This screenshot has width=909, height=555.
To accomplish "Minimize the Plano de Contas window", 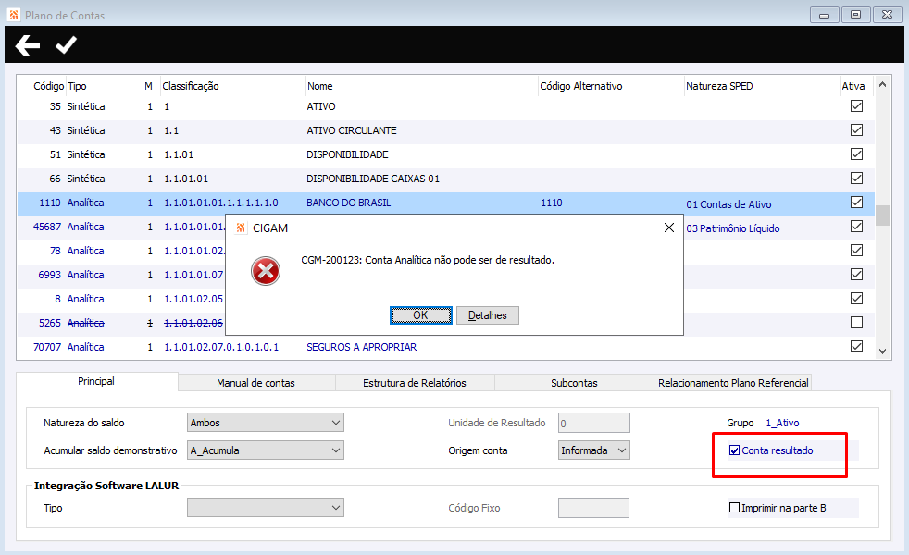I will [x=825, y=15].
